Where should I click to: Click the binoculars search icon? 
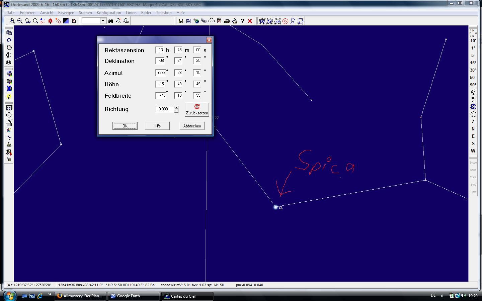(x=110, y=21)
